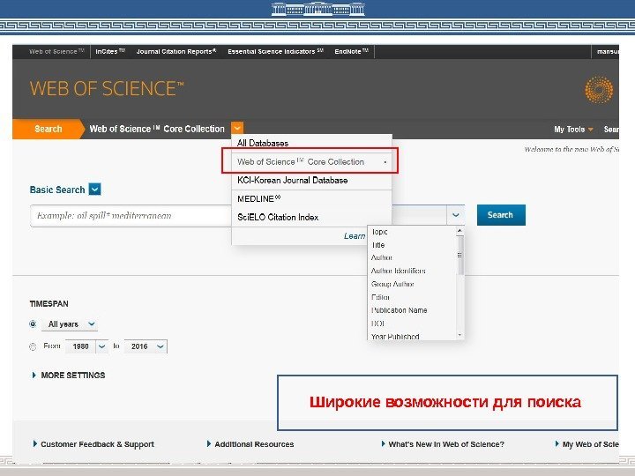This screenshot has height=476, width=635.
Task: Open the InCites top navigation link
Action: pos(110,51)
